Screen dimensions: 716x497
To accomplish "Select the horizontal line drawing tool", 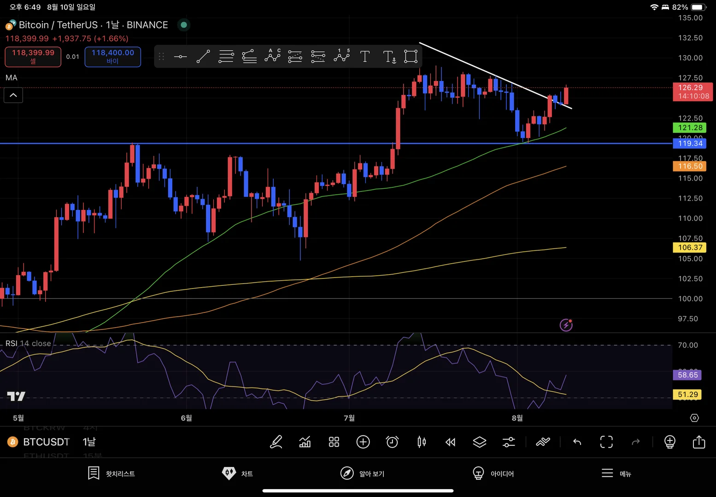I will pos(180,57).
